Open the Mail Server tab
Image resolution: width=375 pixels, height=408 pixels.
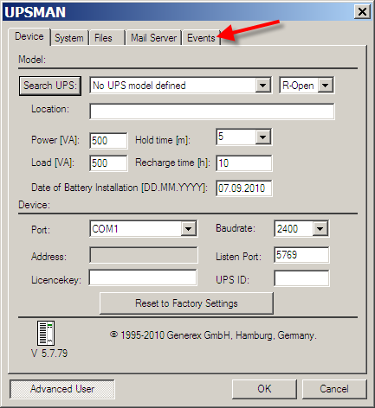[x=153, y=38]
